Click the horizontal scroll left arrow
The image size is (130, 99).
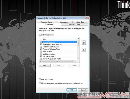point(40,61)
